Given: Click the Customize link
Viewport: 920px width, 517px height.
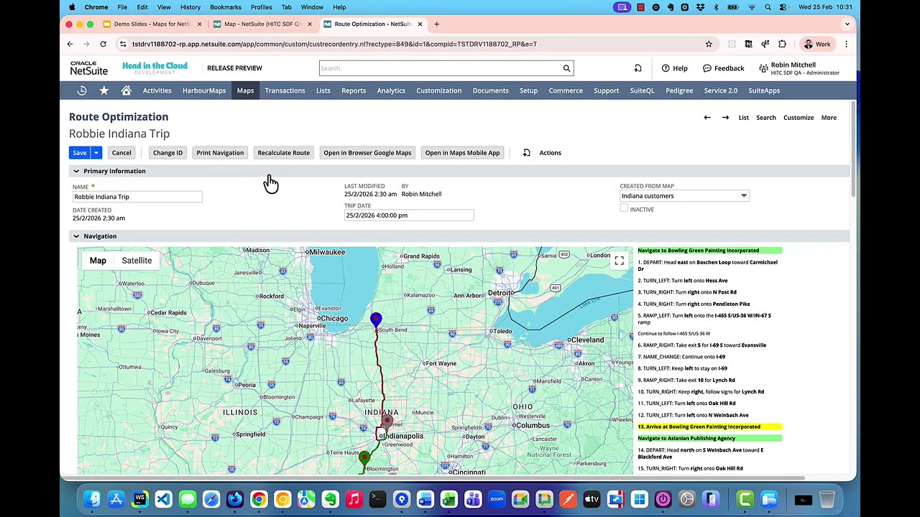Looking at the screenshot, I should coord(799,118).
